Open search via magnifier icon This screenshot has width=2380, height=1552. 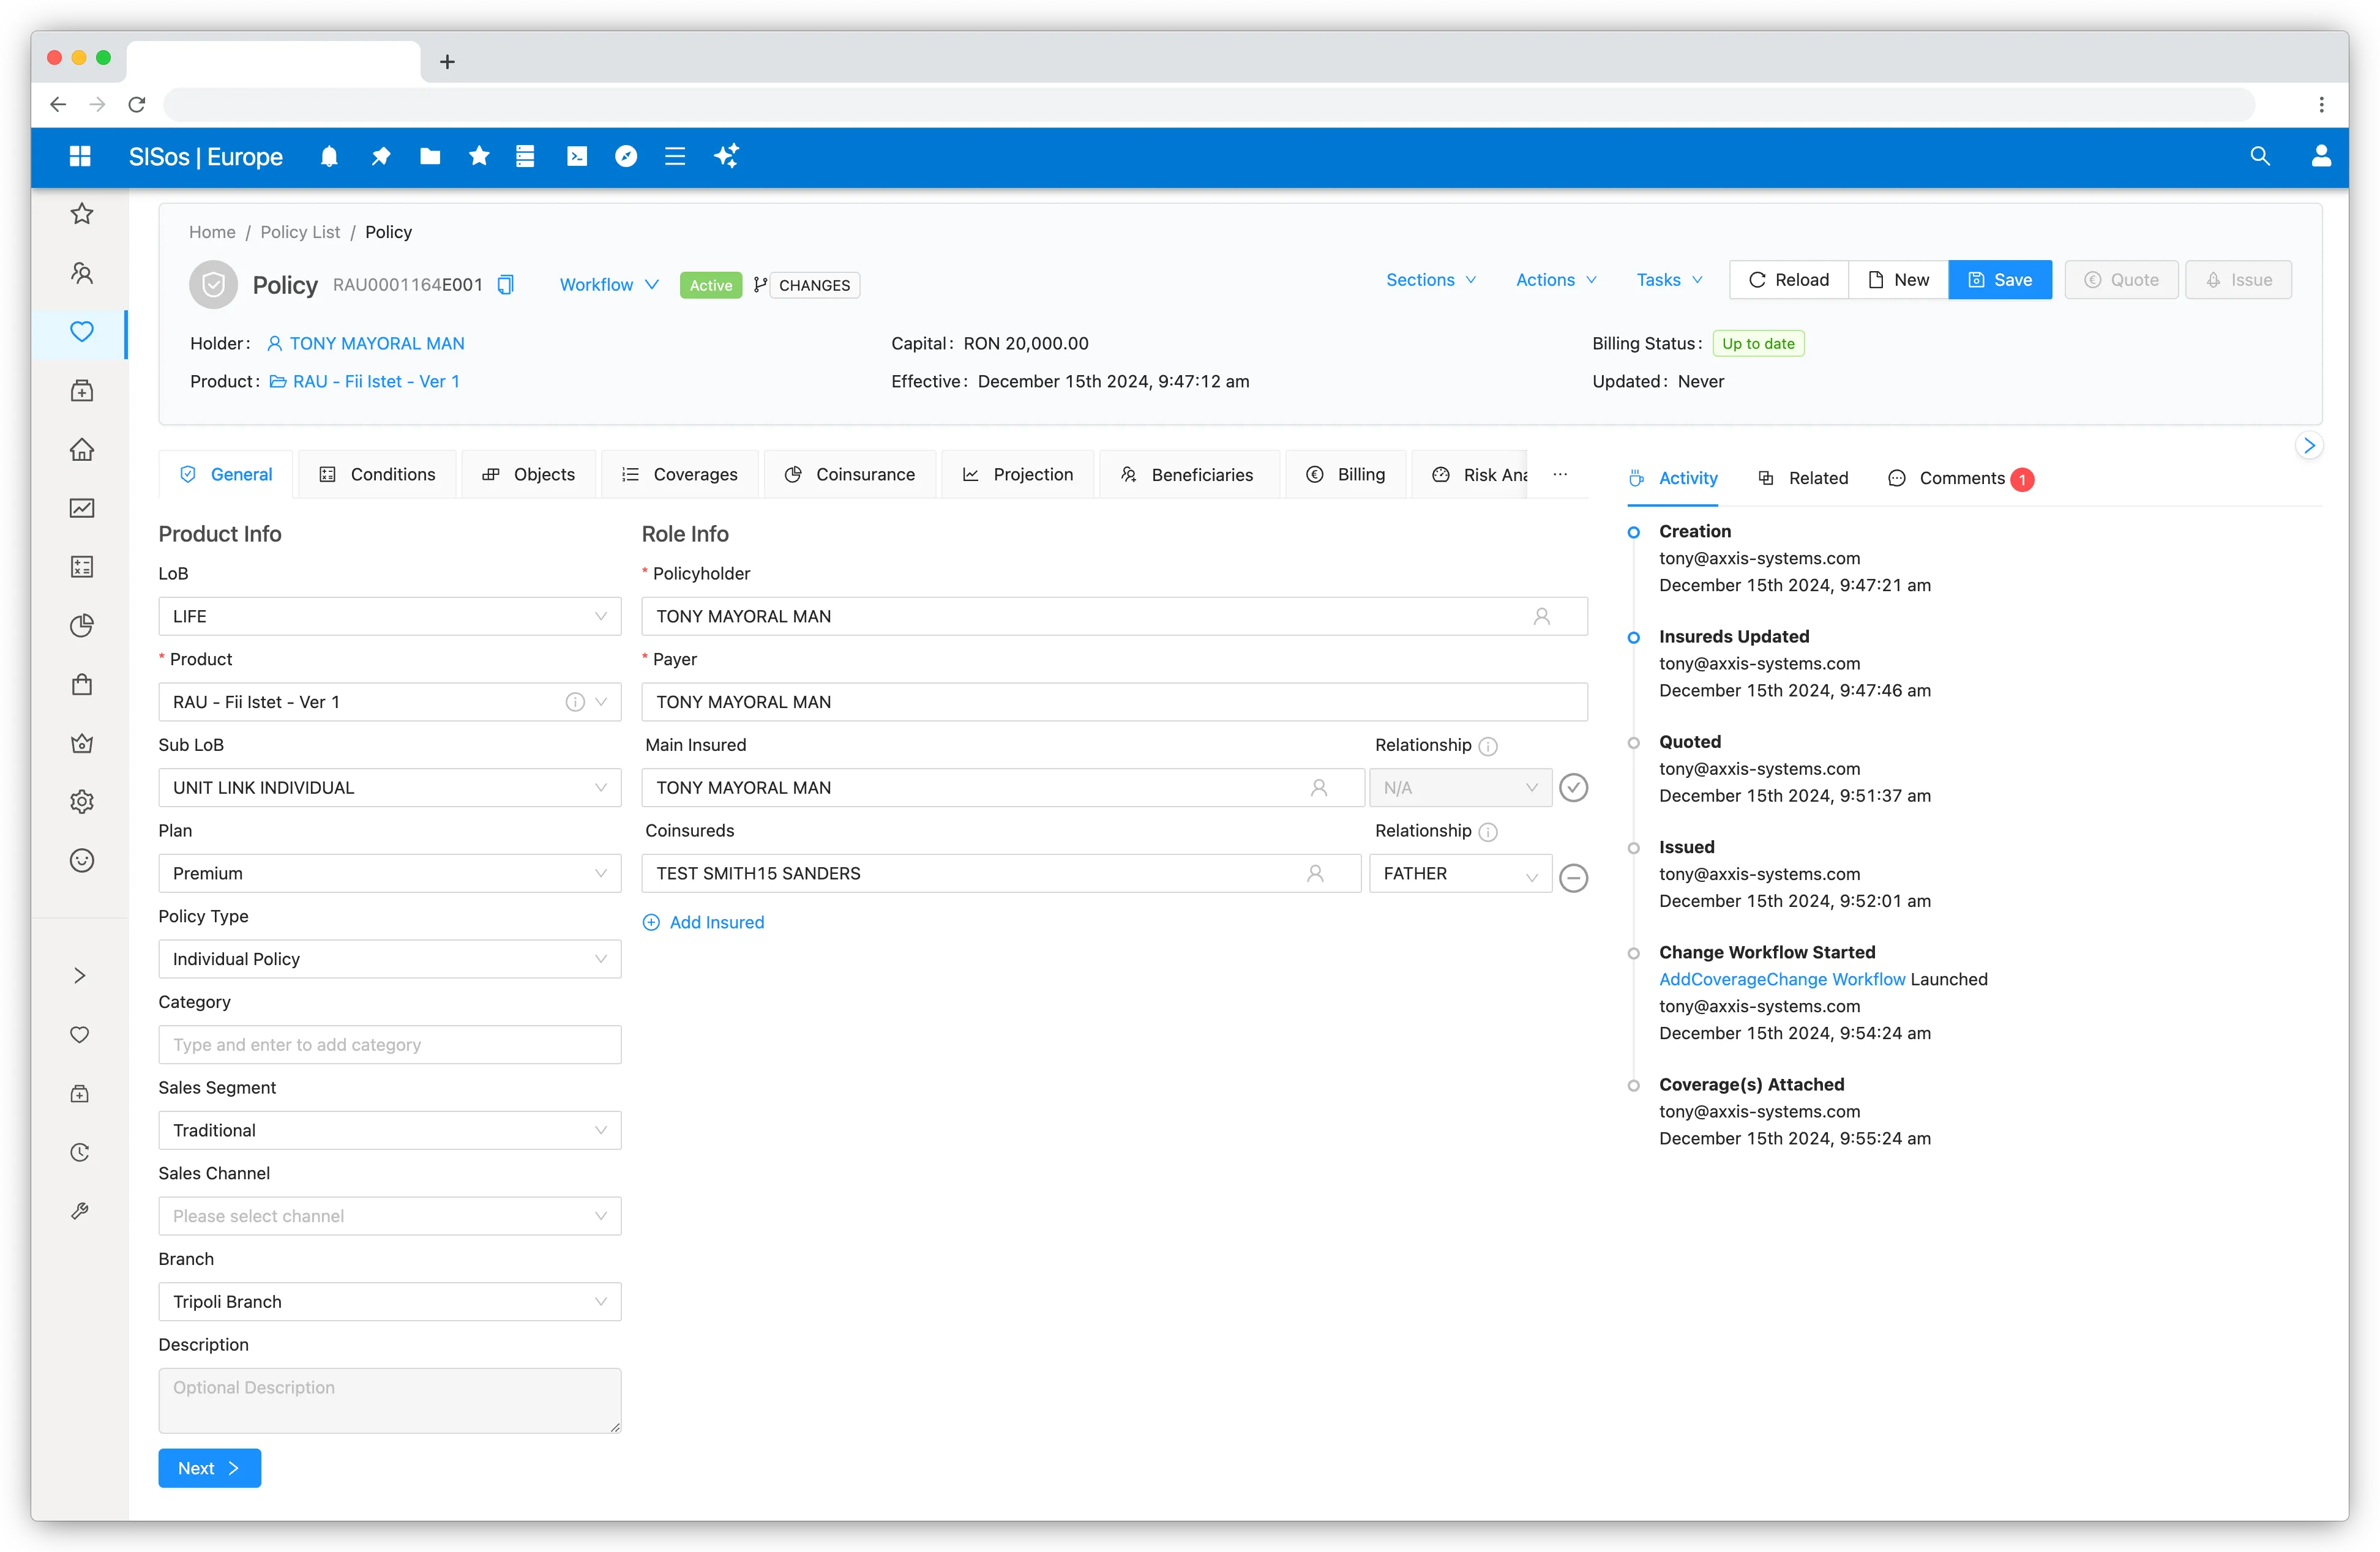pos(2260,156)
